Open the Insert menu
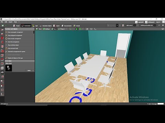 point(10,22)
